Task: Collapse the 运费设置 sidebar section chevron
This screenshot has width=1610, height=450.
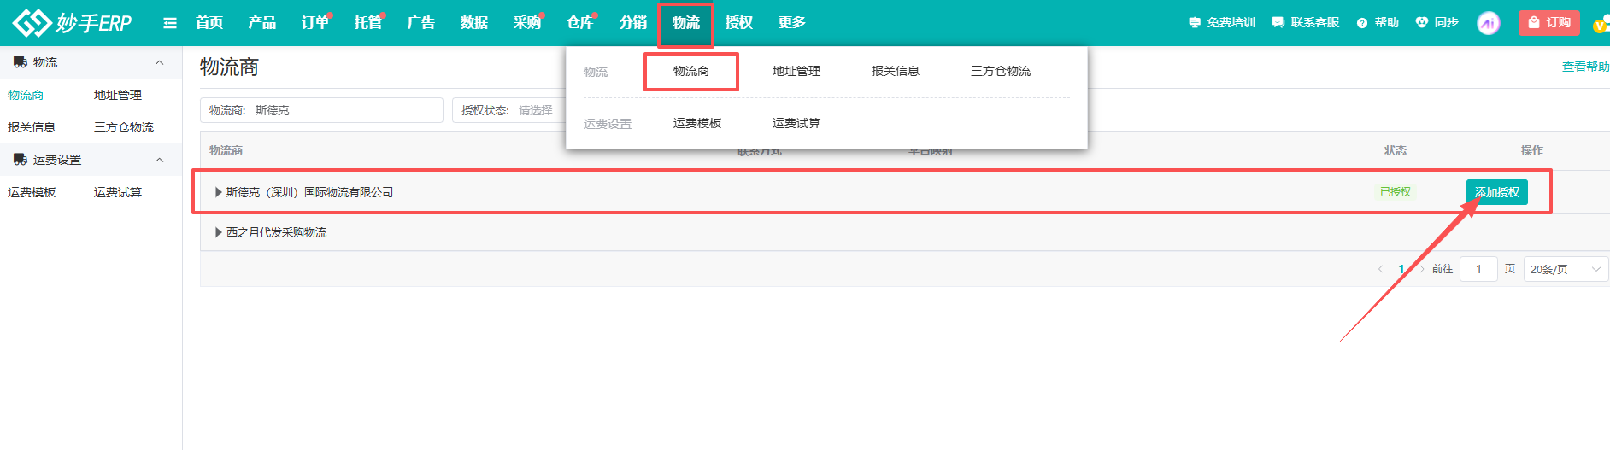Action: [159, 160]
